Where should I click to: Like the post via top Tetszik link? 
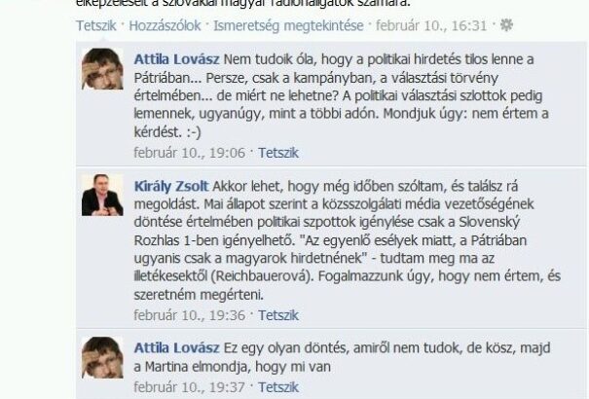96,26
